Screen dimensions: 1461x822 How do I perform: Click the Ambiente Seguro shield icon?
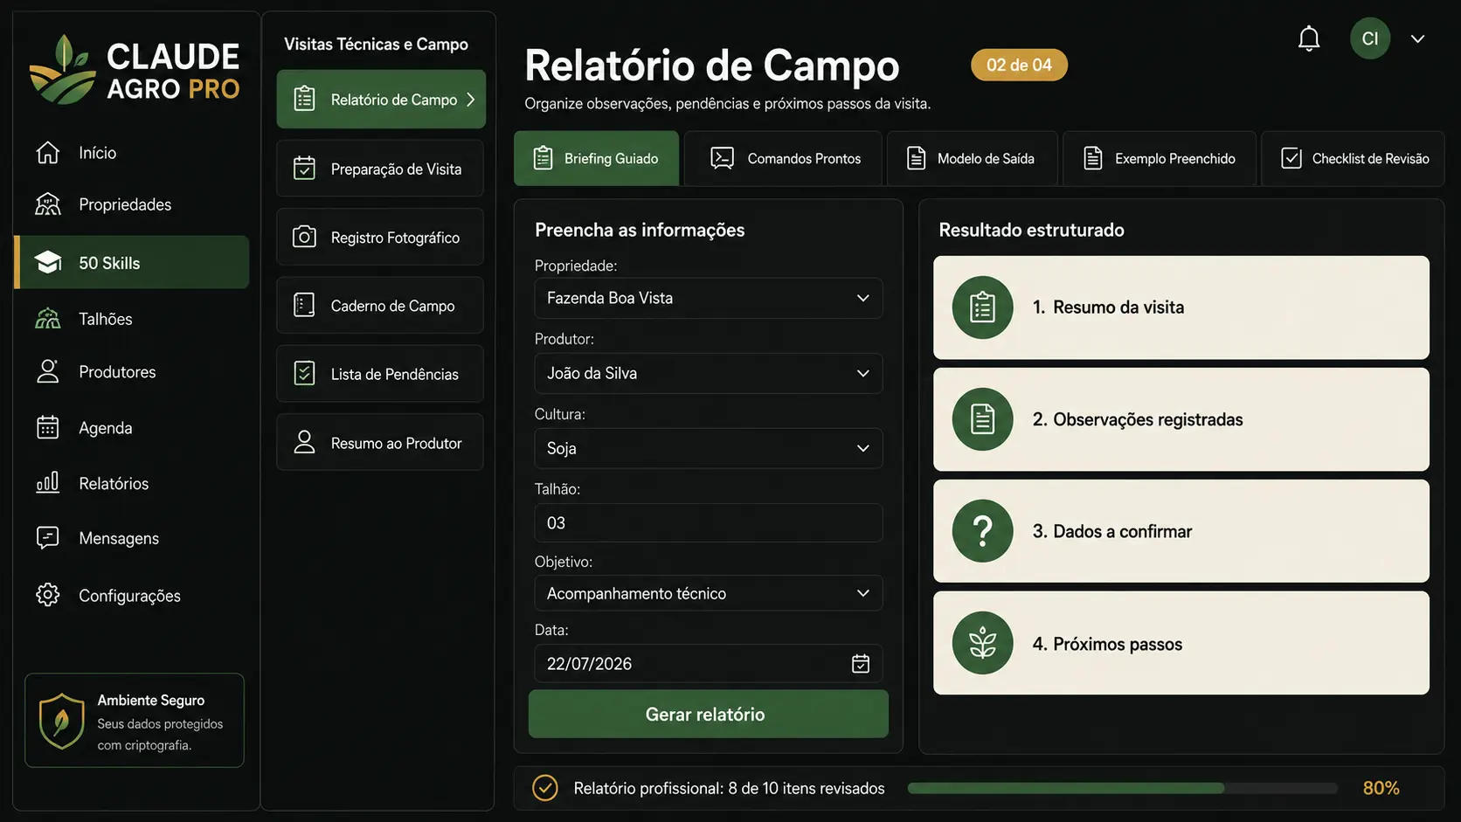point(61,722)
